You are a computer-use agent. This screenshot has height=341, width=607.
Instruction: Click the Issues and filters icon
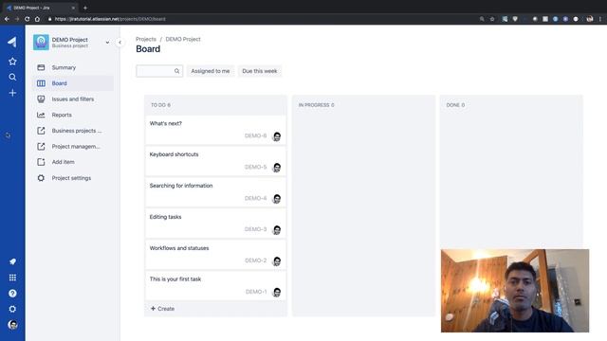click(41, 99)
